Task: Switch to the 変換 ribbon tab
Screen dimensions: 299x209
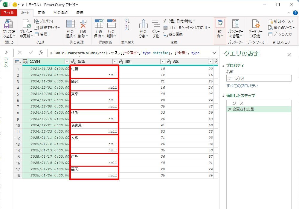Action: [x=42, y=13]
